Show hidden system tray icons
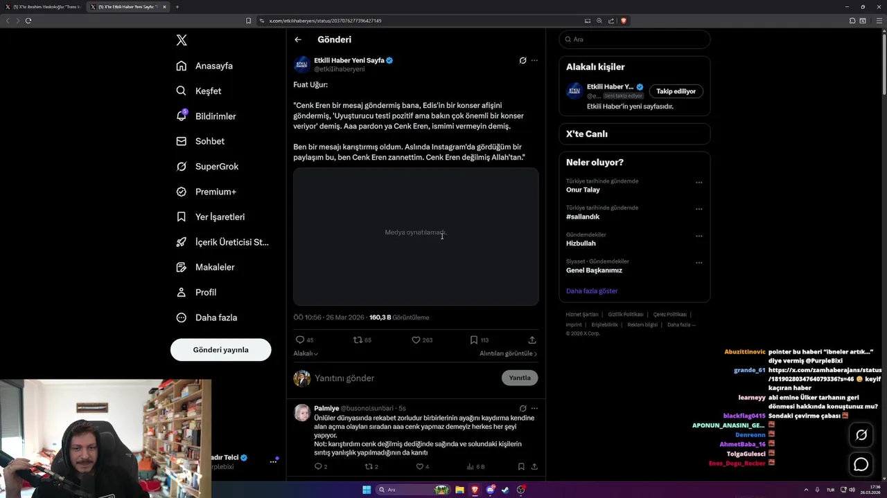The height and width of the screenshot is (498, 887). click(805, 490)
